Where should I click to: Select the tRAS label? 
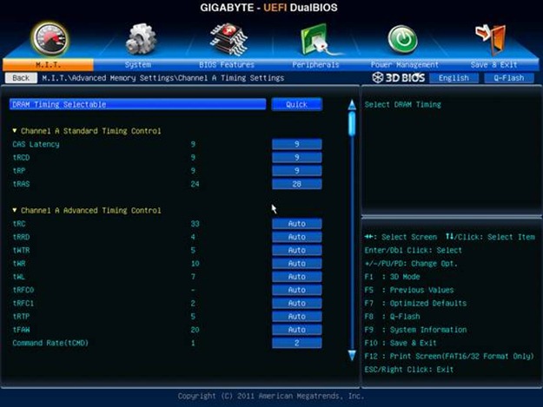(x=21, y=184)
